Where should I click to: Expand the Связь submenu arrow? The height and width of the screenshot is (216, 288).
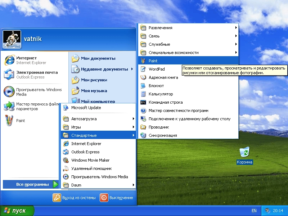pyautogui.click(x=236, y=36)
